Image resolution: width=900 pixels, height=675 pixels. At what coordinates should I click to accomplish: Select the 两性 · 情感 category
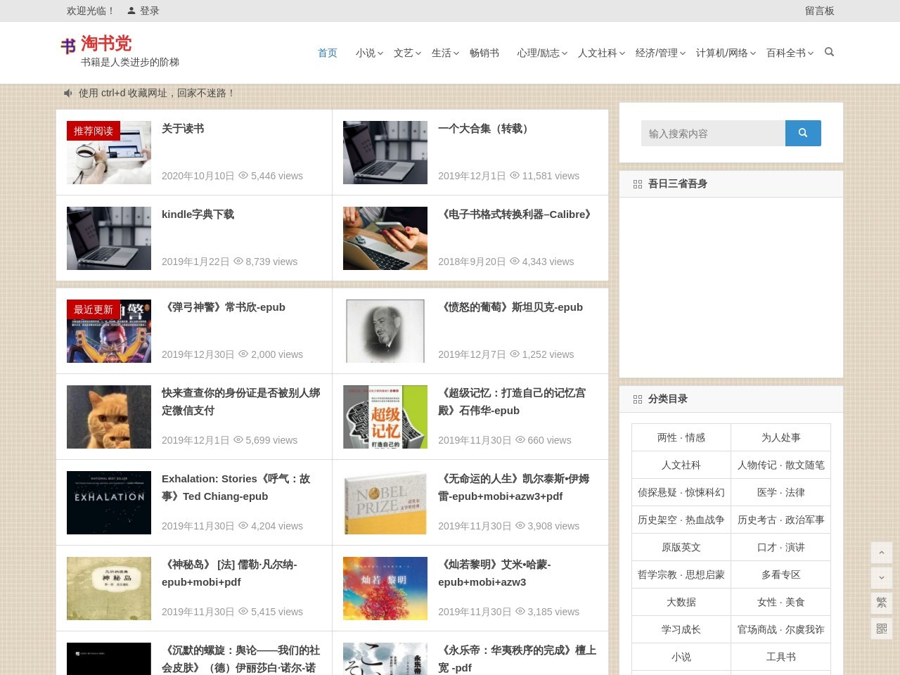pos(681,437)
